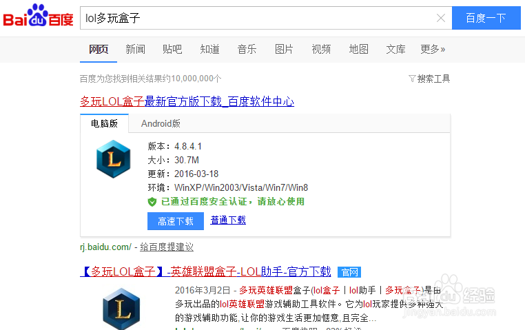Viewport: 525px width, 330px height.
Task: Go to the 知道 tab
Action: 209,49
